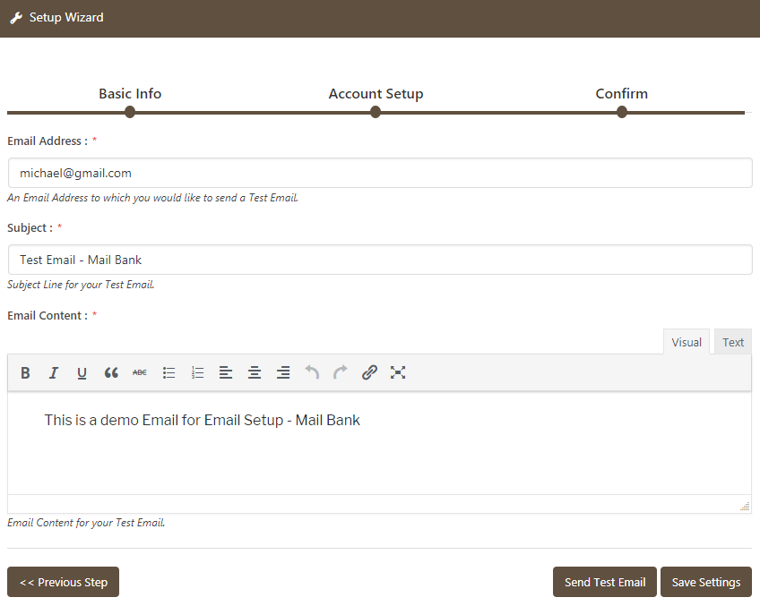The image size is (760, 606).
Task: Center align the email text
Action: tap(255, 373)
